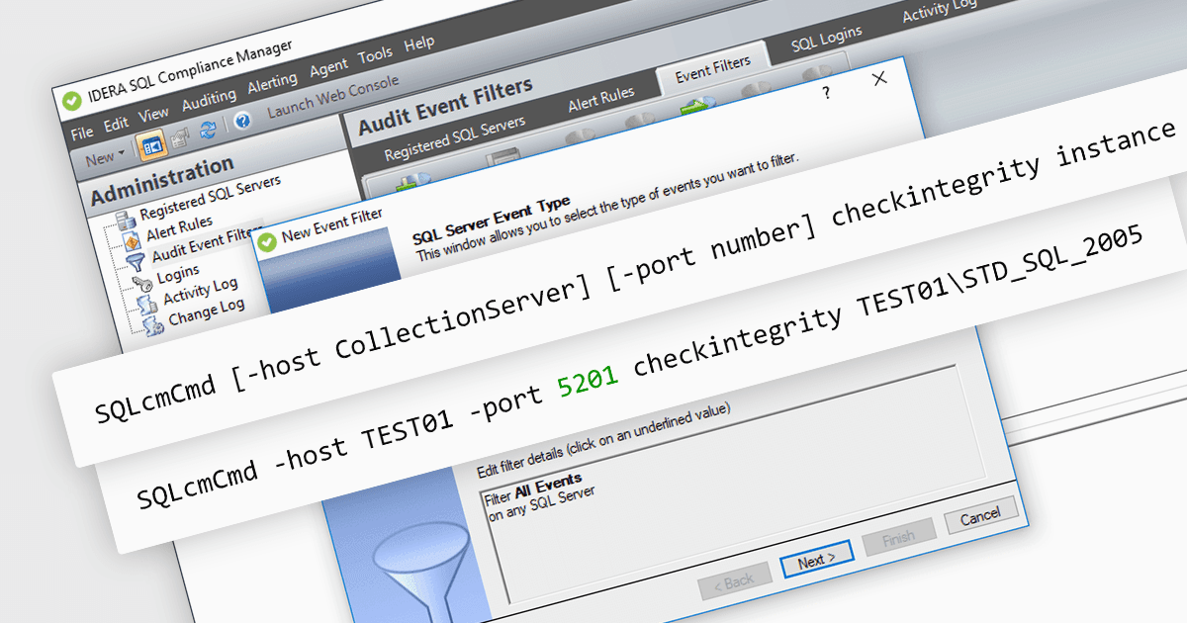This screenshot has width=1187, height=623.
Task: Click the Alert Rules tree icon
Action: tap(132, 243)
